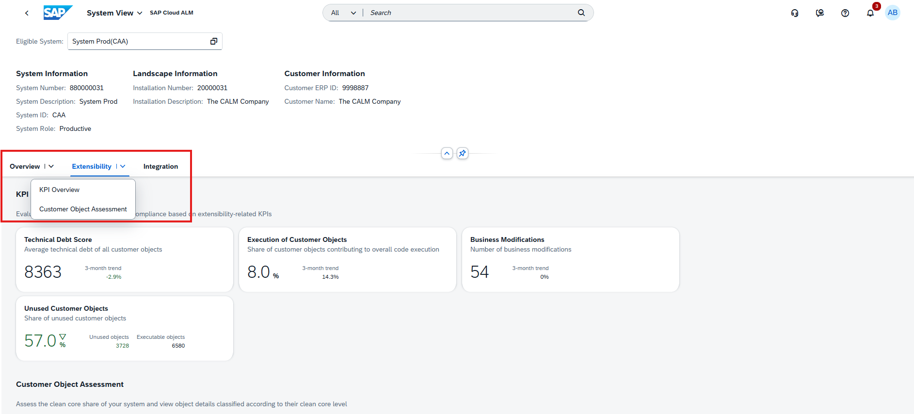Screen dimensions: 914x414
Task: Choose Customer Object Assessment menu item
Action: click(x=83, y=209)
